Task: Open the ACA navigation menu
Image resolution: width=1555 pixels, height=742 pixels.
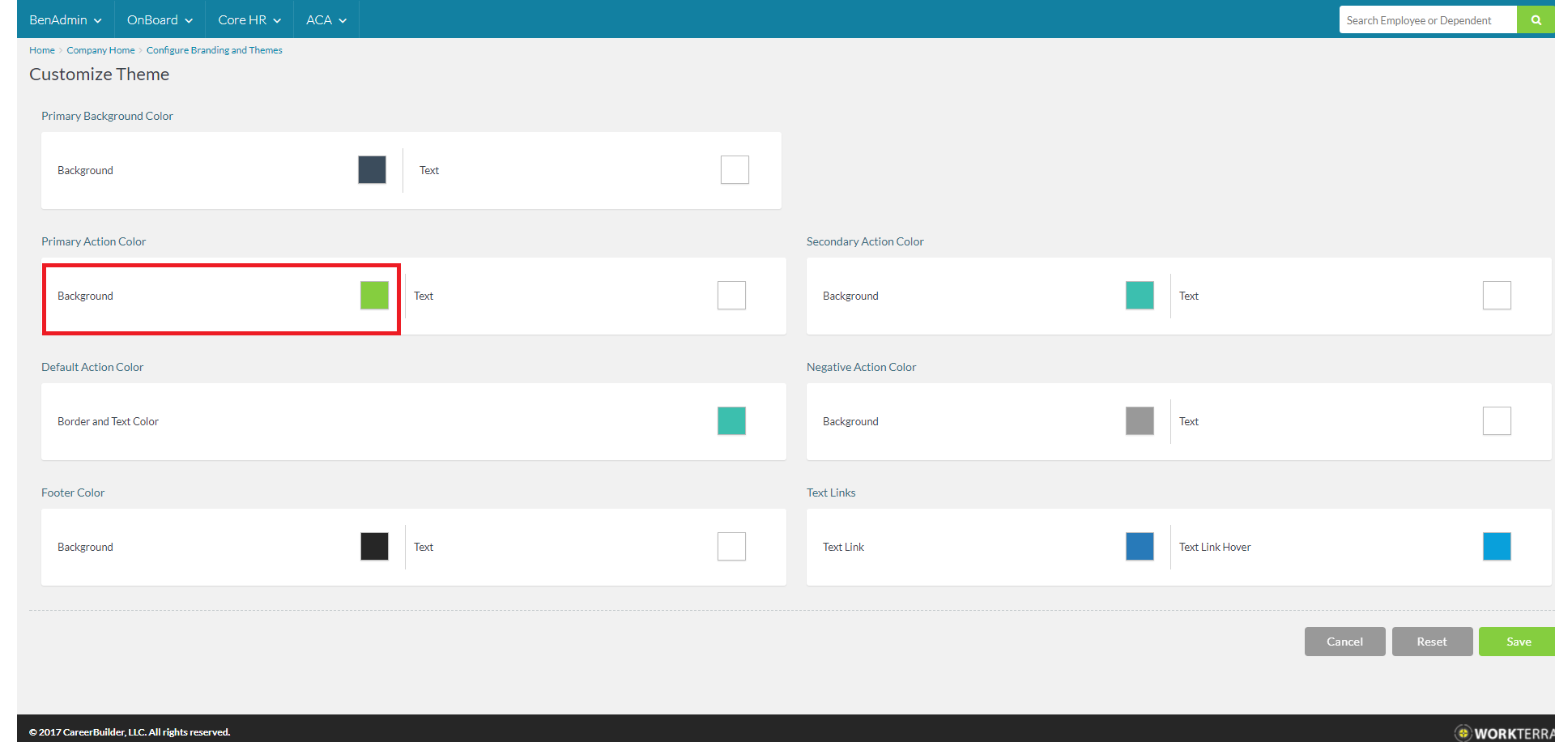Action: [x=326, y=20]
